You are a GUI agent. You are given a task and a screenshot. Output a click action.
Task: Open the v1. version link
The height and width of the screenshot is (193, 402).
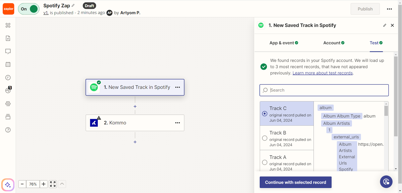point(46,13)
